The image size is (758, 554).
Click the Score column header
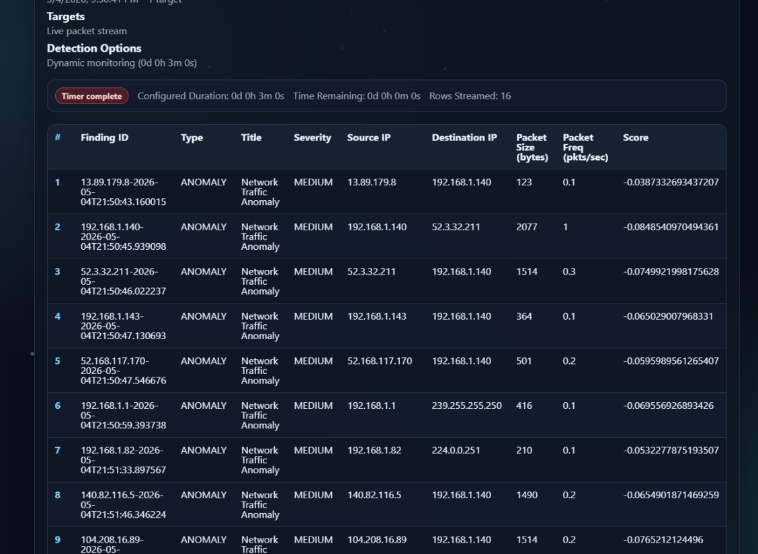635,138
